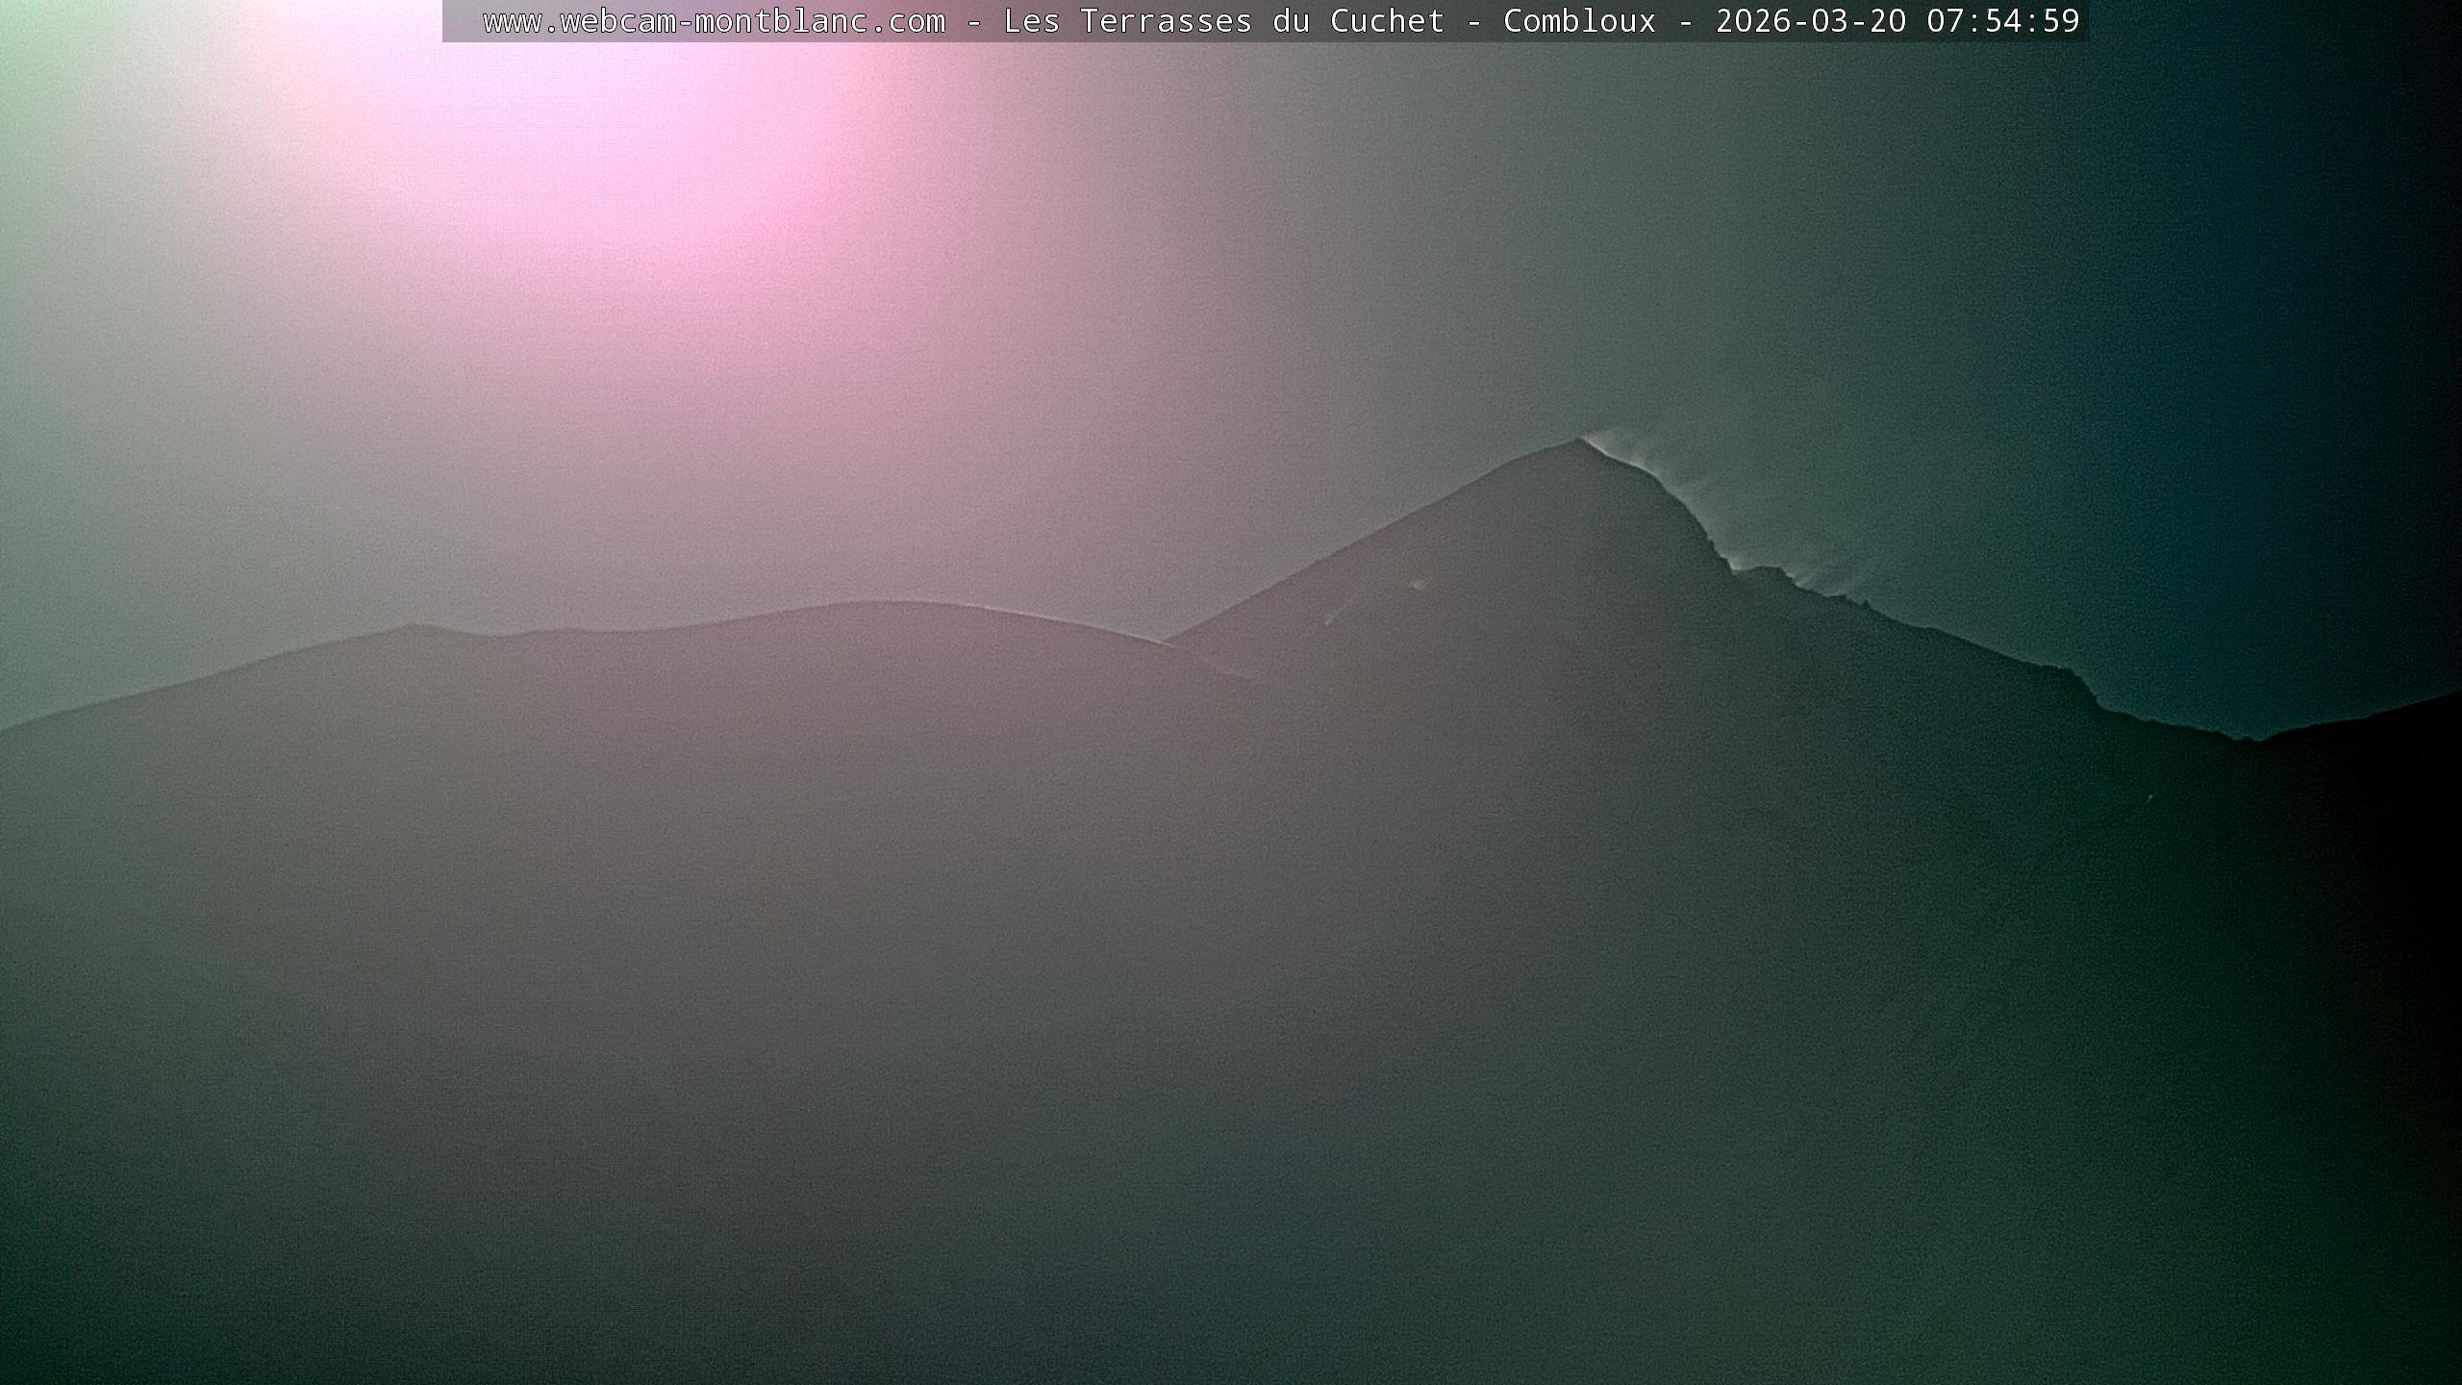
Task: Click the Les Terrasses du Cuchet label
Action: 1223,21
